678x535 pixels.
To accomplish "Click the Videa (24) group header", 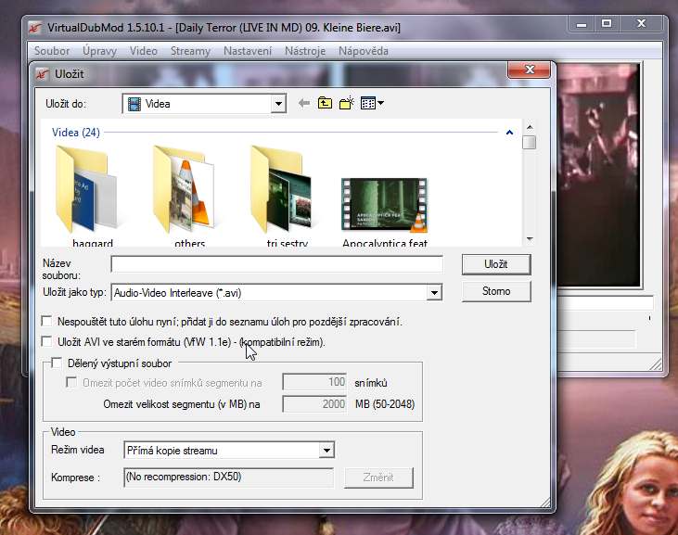I will click(76, 133).
